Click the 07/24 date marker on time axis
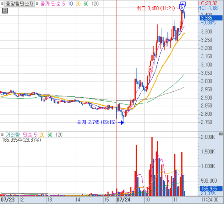Viewport: 224px width, 204px height. click(x=123, y=200)
